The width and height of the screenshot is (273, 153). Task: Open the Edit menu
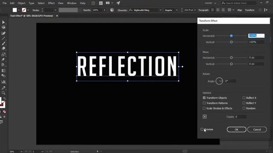[12, 3]
